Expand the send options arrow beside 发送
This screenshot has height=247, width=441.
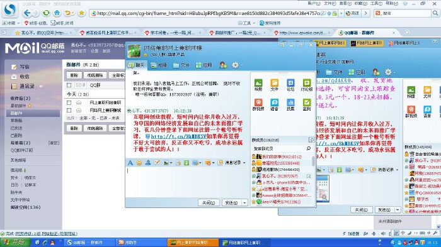pos(244,202)
